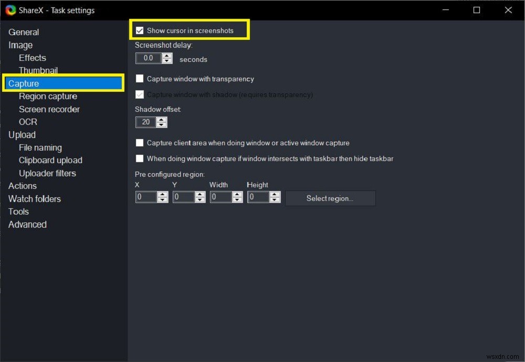Select the General settings section
Image resolution: width=525 pixels, height=362 pixels.
pos(24,32)
